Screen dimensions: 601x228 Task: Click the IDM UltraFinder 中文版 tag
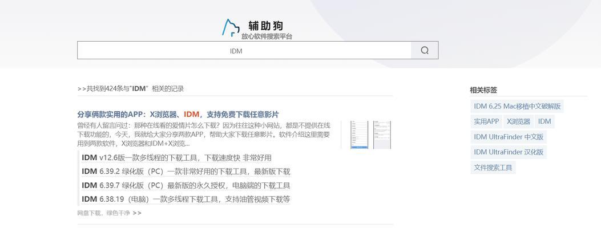point(509,137)
